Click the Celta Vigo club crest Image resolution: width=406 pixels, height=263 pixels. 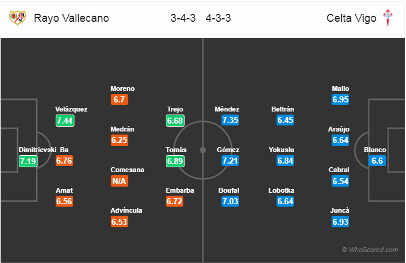click(388, 18)
